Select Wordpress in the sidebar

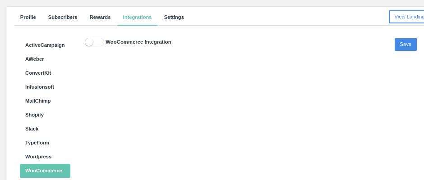[38, 157]
